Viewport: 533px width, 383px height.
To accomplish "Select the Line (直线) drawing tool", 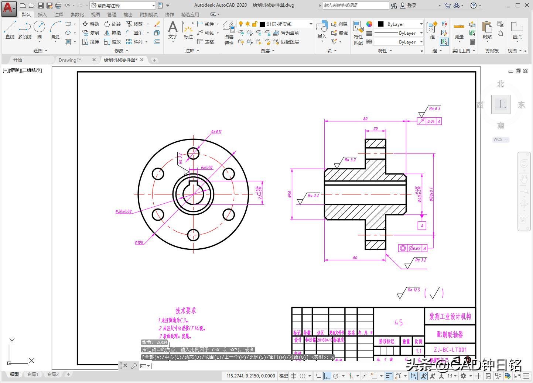I will 10,30.
